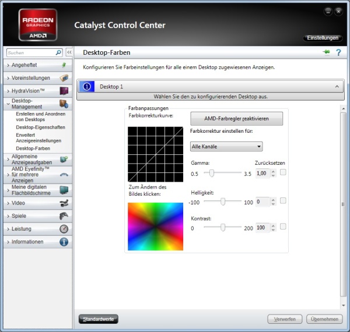Collapse the Desktop-Management section arrow

pyautogui.click(x=8, y=104)
